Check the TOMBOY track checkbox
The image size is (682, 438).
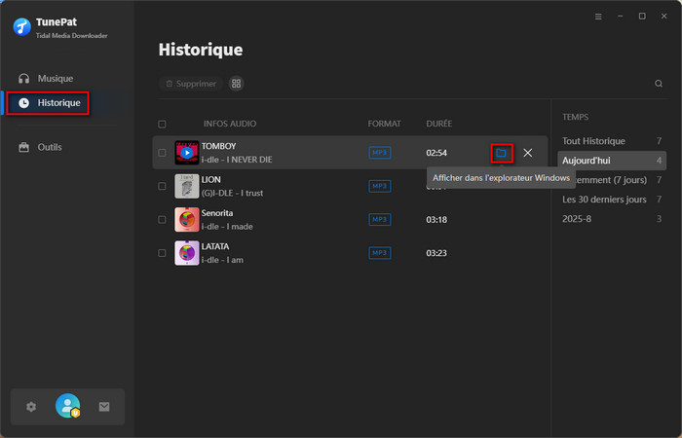coord(162,153)
